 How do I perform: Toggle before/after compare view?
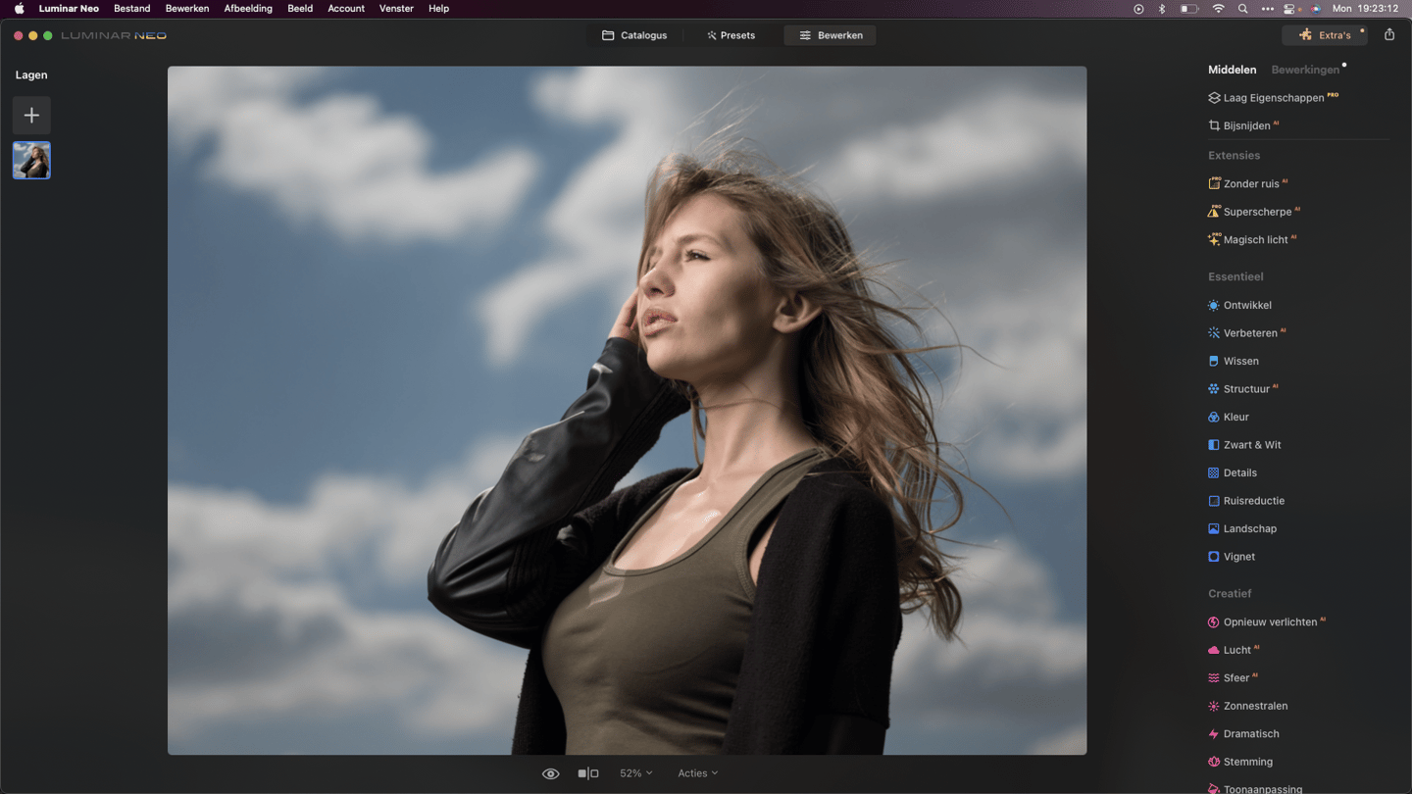tap(588, 773)
